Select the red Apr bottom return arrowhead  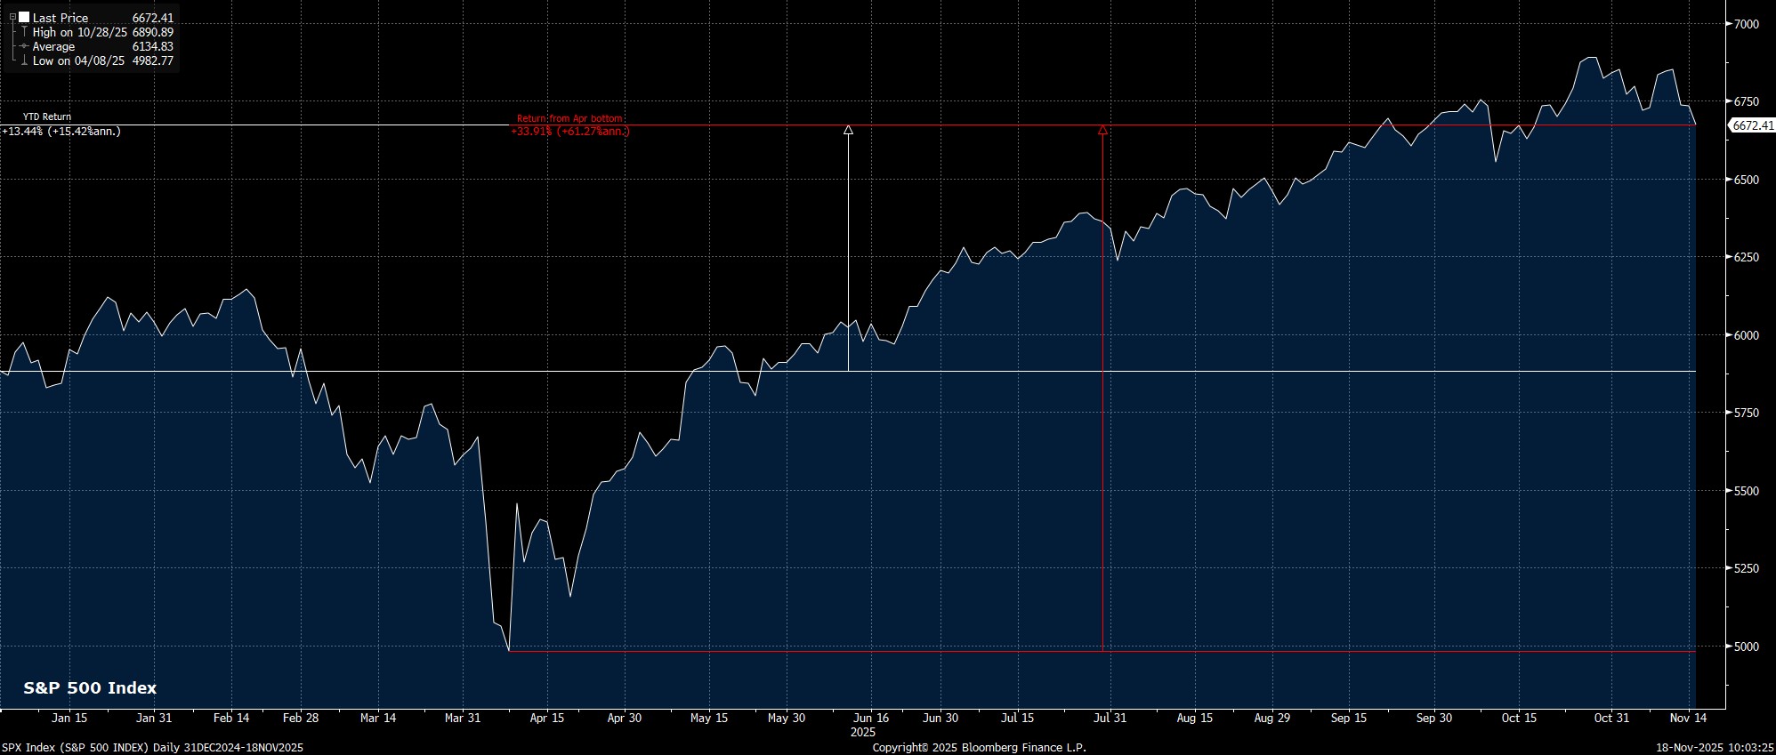1102,130
